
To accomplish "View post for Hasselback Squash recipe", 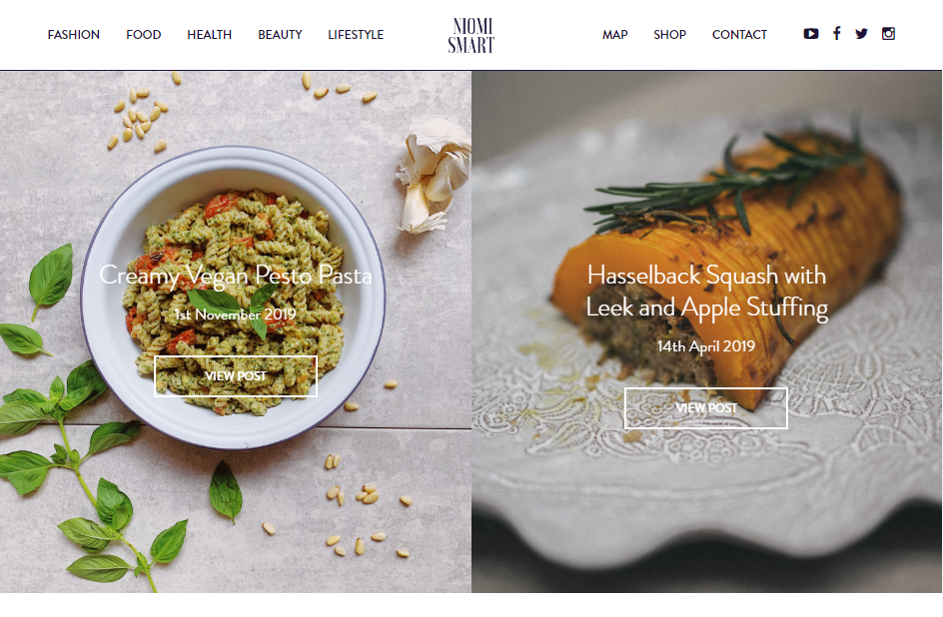I will pyautogui.click(x=706, y=408).
